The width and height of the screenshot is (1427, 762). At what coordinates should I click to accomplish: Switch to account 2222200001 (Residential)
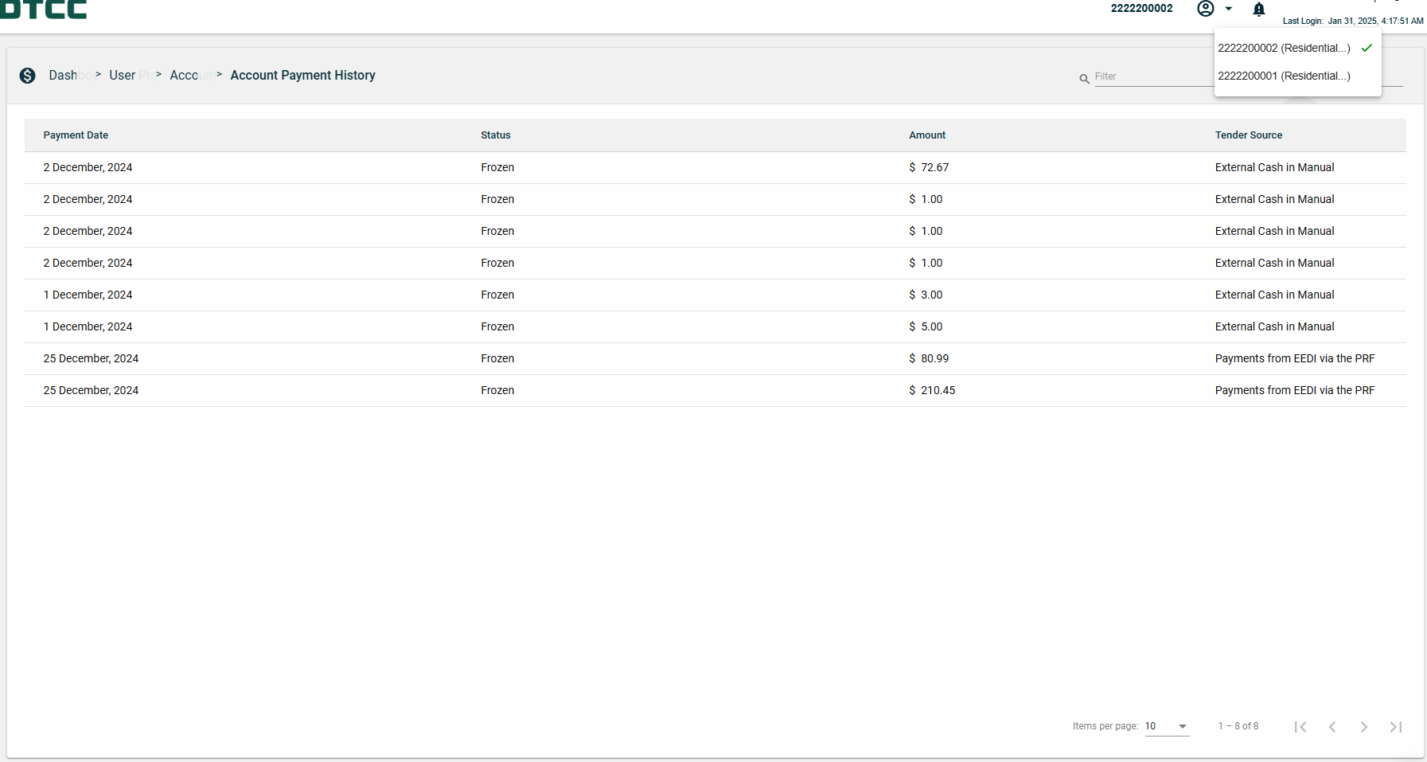pos(1284,76)
